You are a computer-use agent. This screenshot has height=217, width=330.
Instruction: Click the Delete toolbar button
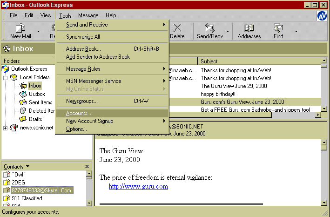(177, 31)
